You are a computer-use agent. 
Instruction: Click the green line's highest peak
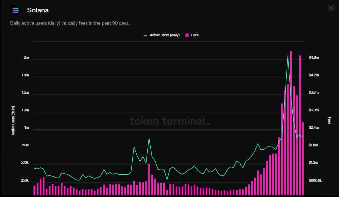click(x=288, y=56)
